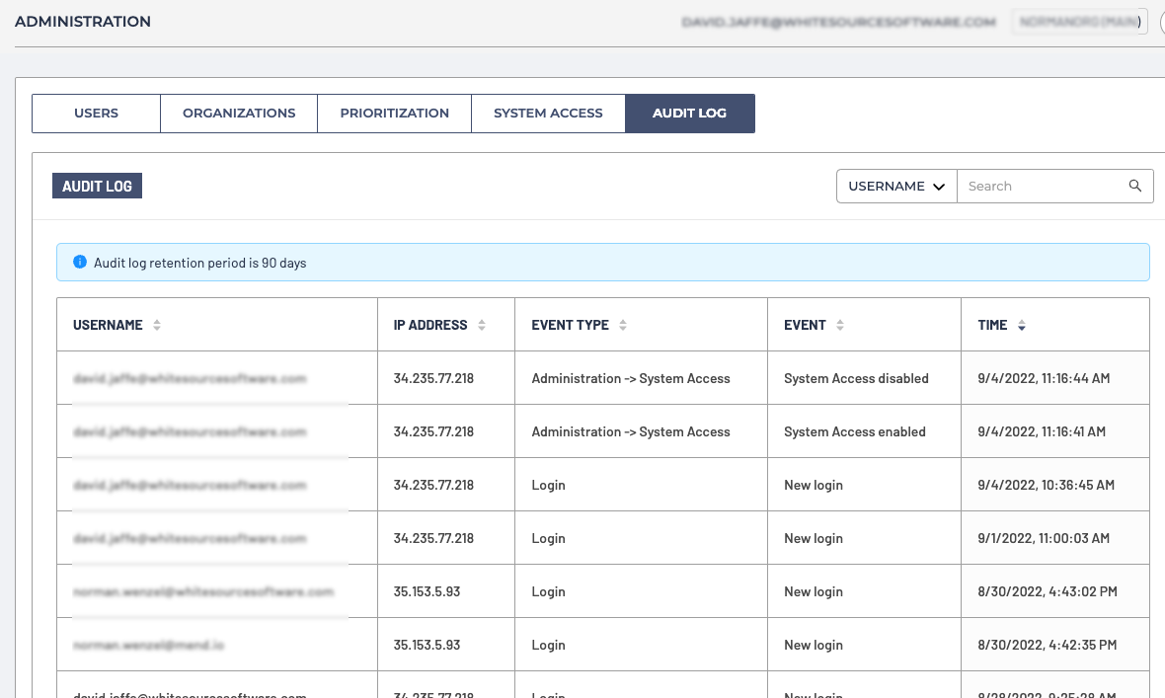Click the search magnifier icon
This screenshot has width=1165, height=698.
(1135, 186)
